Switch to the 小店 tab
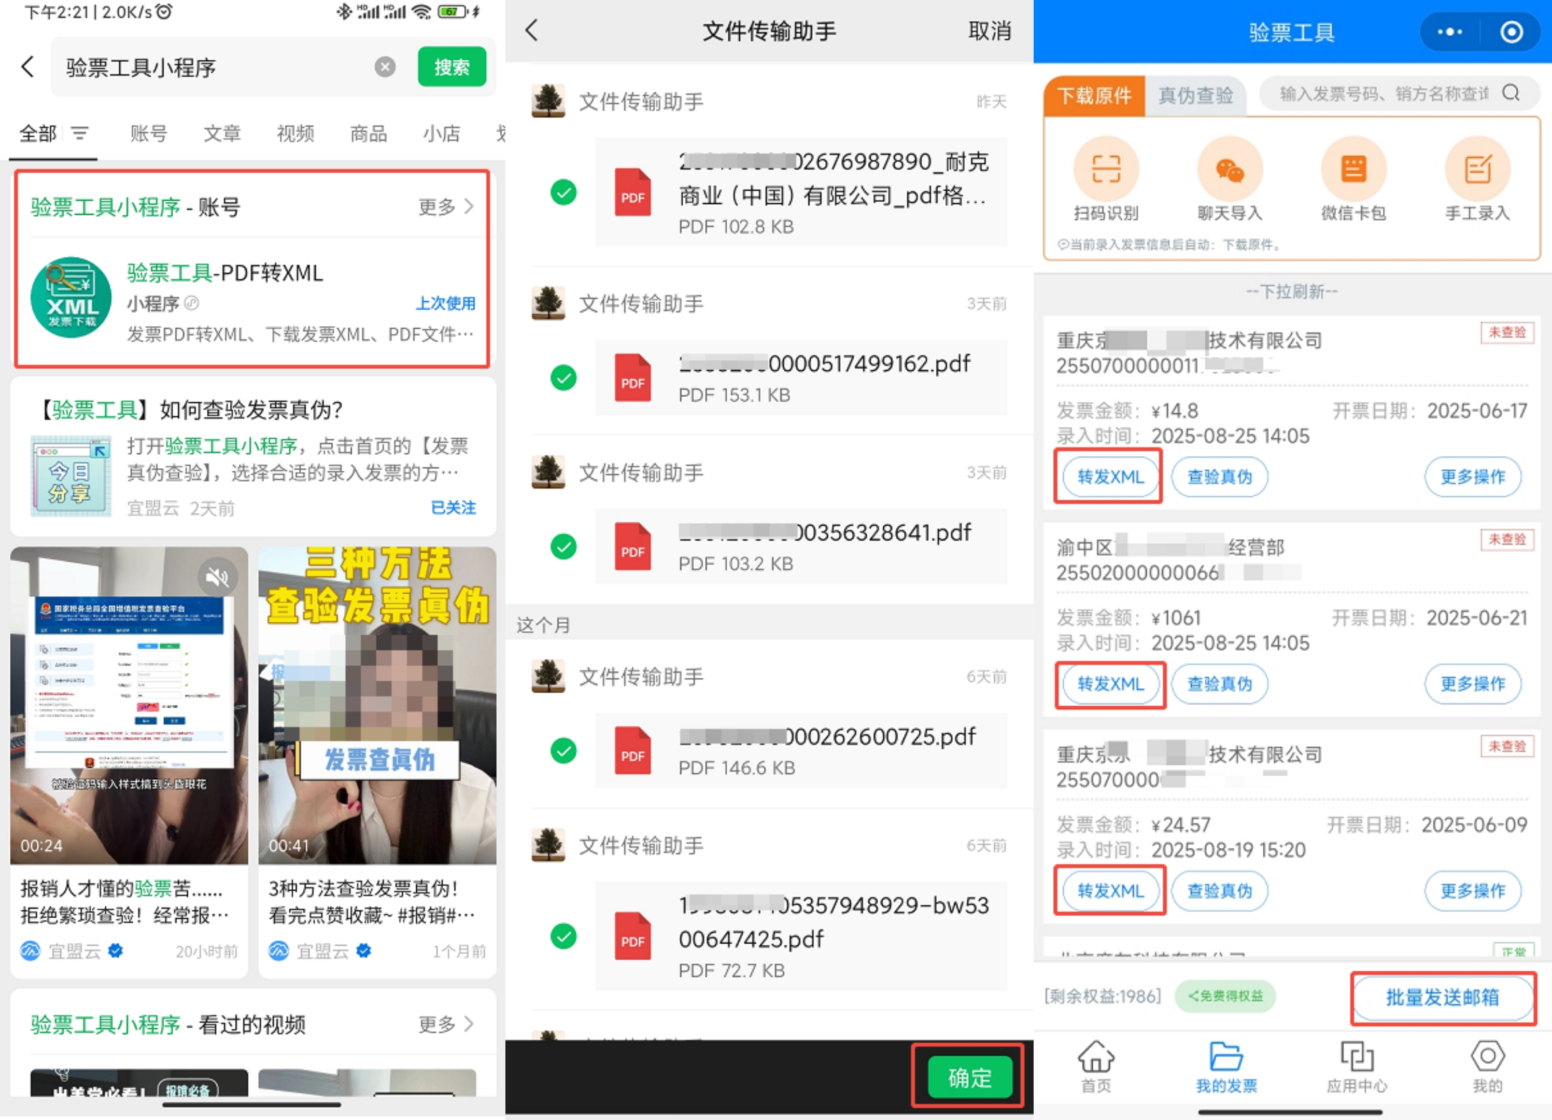The image size is (1552, 1120). 441,133
